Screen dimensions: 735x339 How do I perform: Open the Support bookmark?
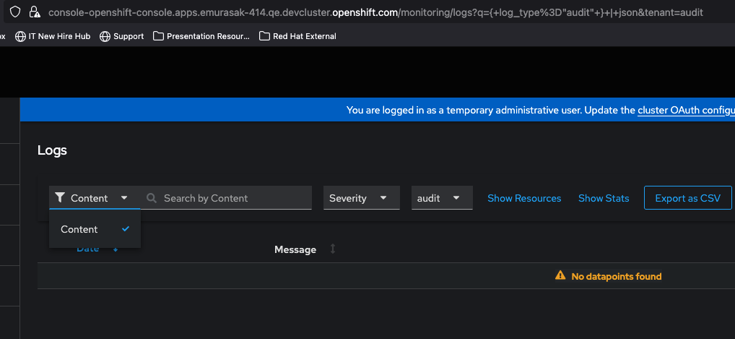pos(121,36)
